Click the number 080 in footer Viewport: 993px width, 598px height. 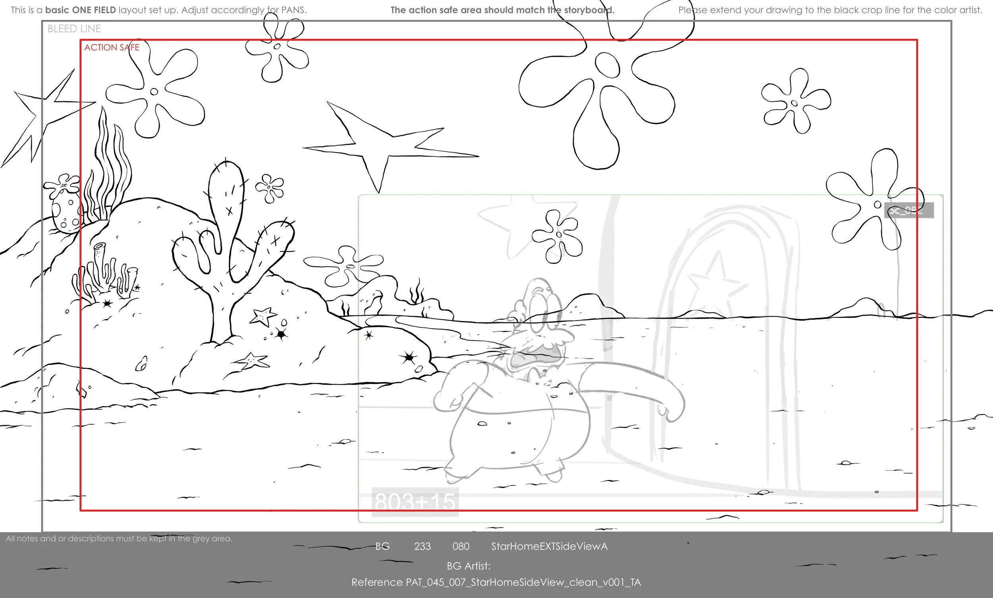click(460, 546)
